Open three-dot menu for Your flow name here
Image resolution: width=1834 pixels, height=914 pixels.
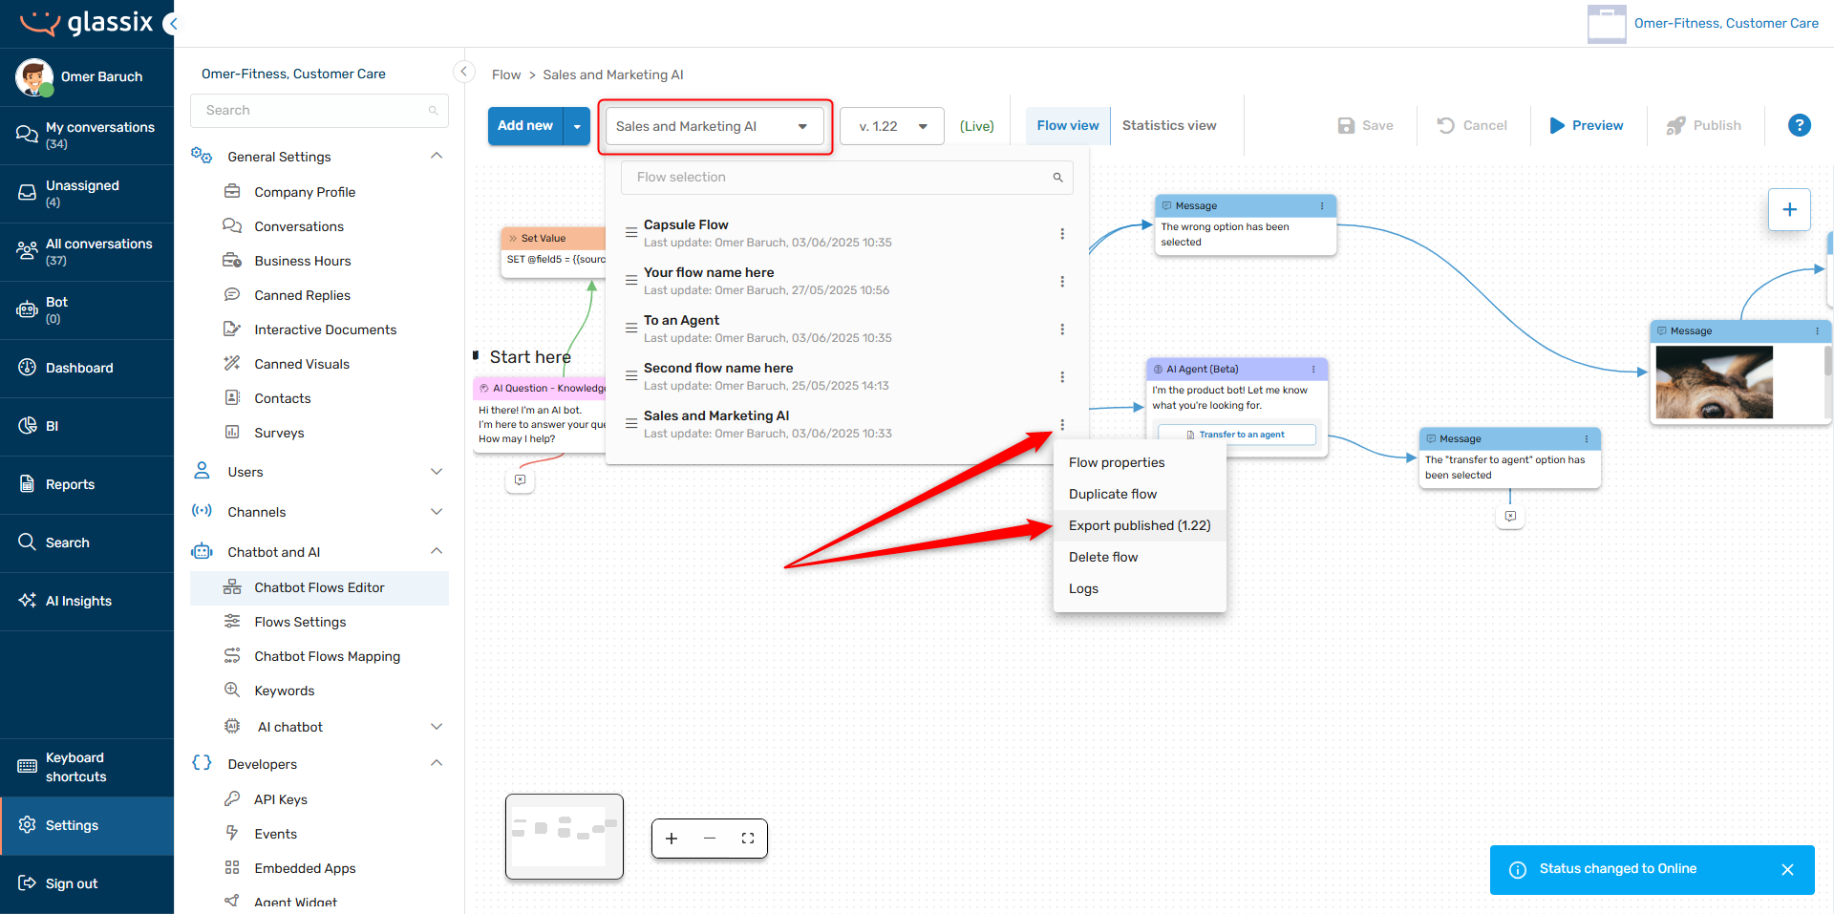coord(1062,282)
